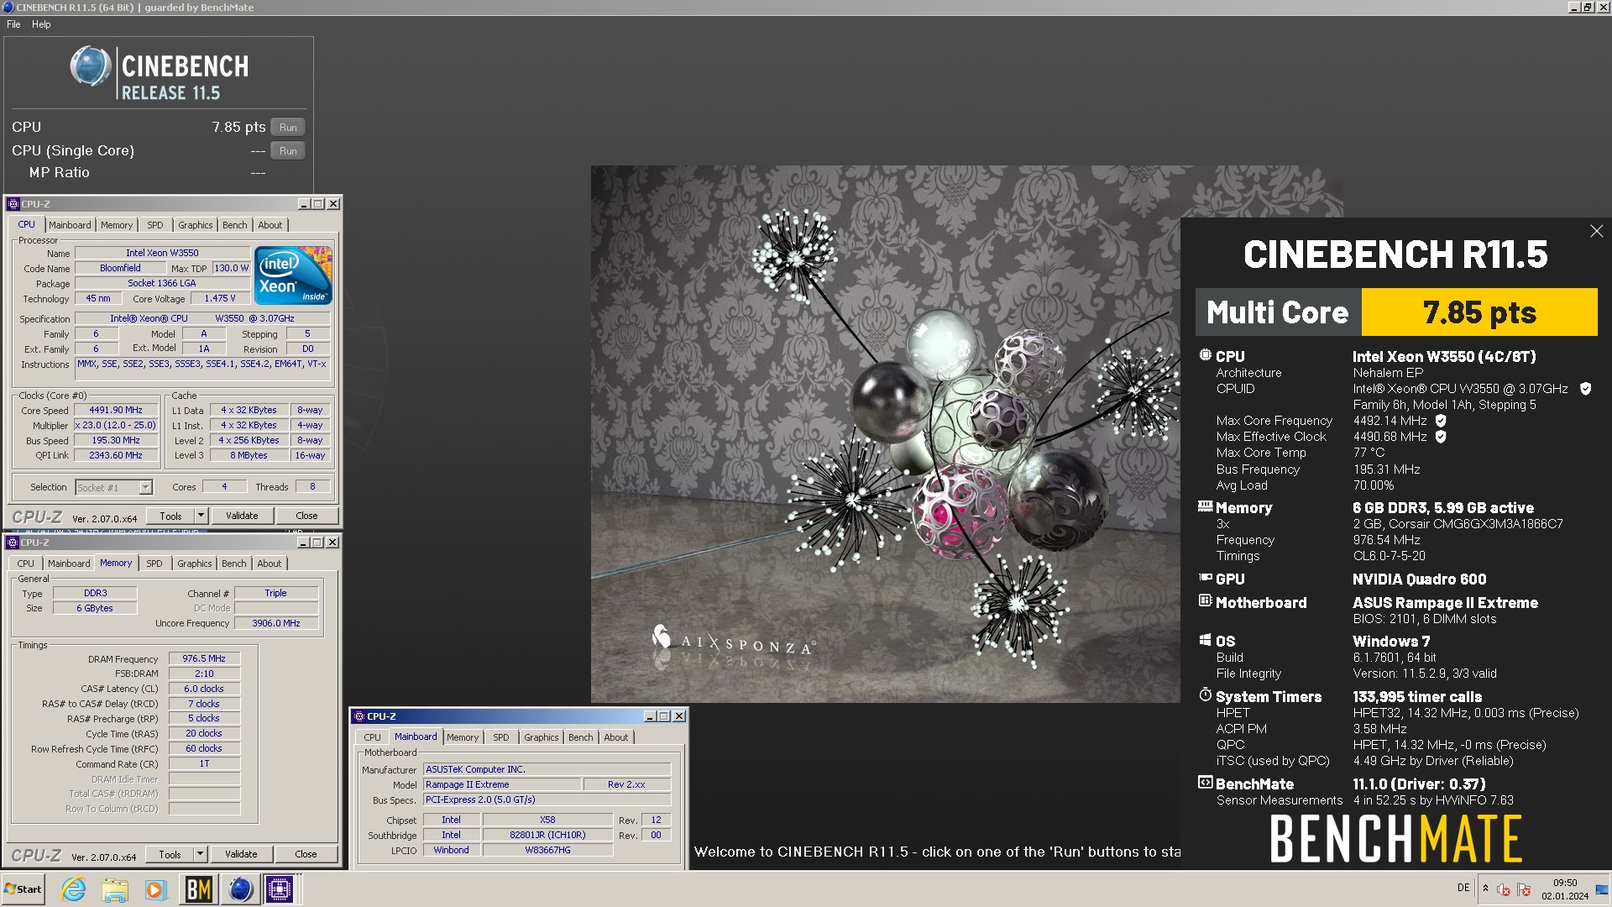The width and height of the screenshot is (1612, 907).
Task: Click the Motherboard icon in BenchMate panel
Action: (1206, 601)
